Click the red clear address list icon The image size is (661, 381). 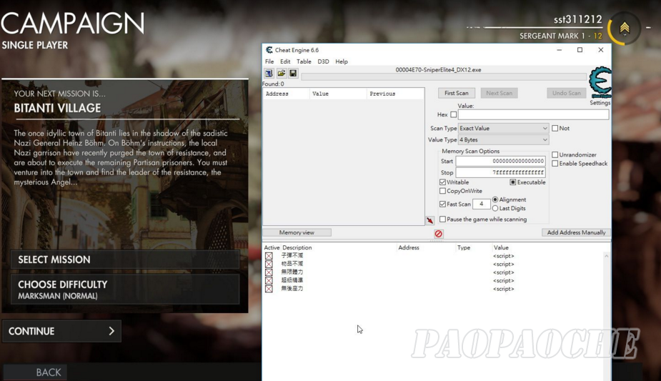point(439,234)
